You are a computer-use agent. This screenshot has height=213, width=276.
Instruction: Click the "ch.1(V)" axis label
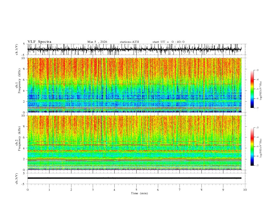pyautogui.click(x=17, y=49)
